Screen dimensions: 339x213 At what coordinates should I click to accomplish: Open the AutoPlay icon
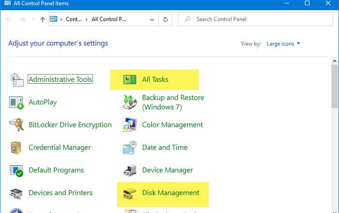[x=16, y=103]
